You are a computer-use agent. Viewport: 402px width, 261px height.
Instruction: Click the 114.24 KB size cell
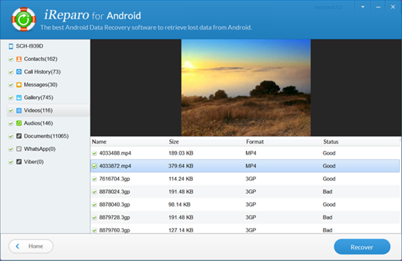pyautogui.click(x=181, y=179)
